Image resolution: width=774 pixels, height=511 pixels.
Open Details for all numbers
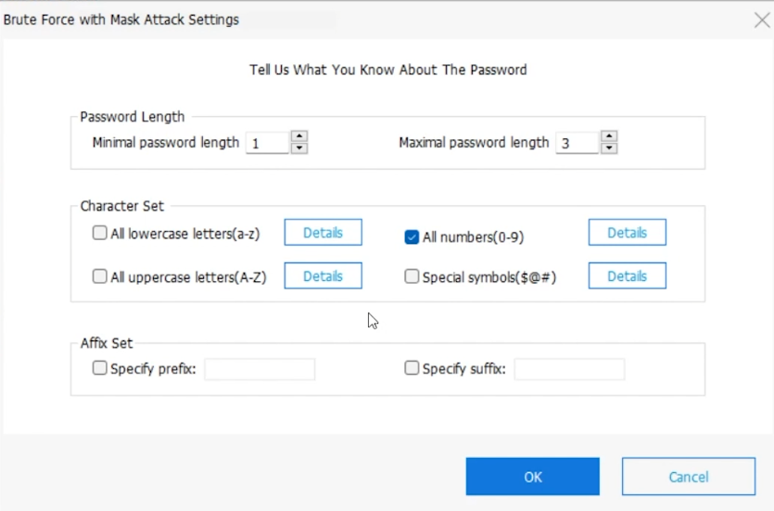coord(627,233)
